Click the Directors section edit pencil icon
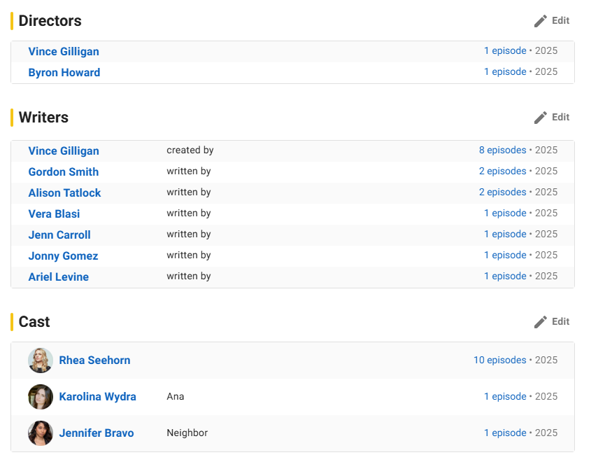598x462 pixels. pos(541,21)
